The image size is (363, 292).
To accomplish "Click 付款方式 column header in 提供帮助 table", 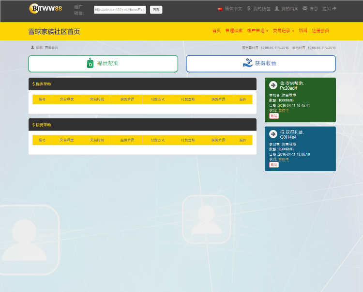I will 158,99.
